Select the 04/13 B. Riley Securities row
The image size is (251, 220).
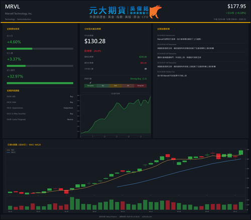pos(40,114)
